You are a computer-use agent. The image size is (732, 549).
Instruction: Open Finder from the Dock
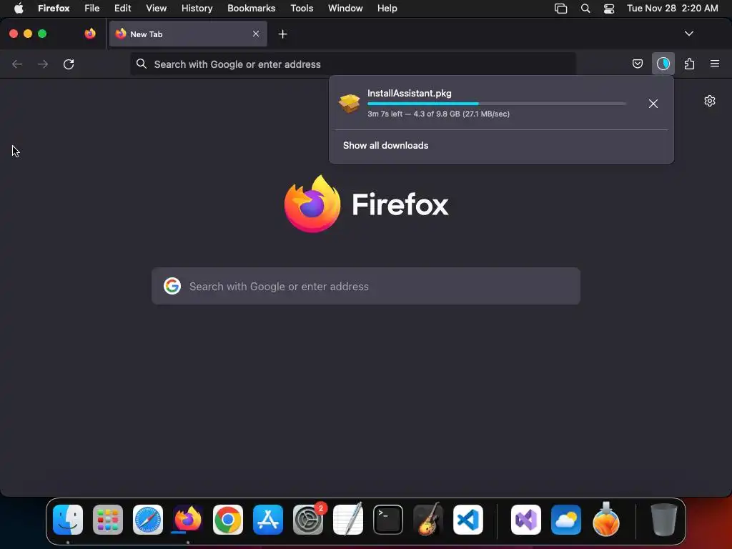click(x=68, y=520)
